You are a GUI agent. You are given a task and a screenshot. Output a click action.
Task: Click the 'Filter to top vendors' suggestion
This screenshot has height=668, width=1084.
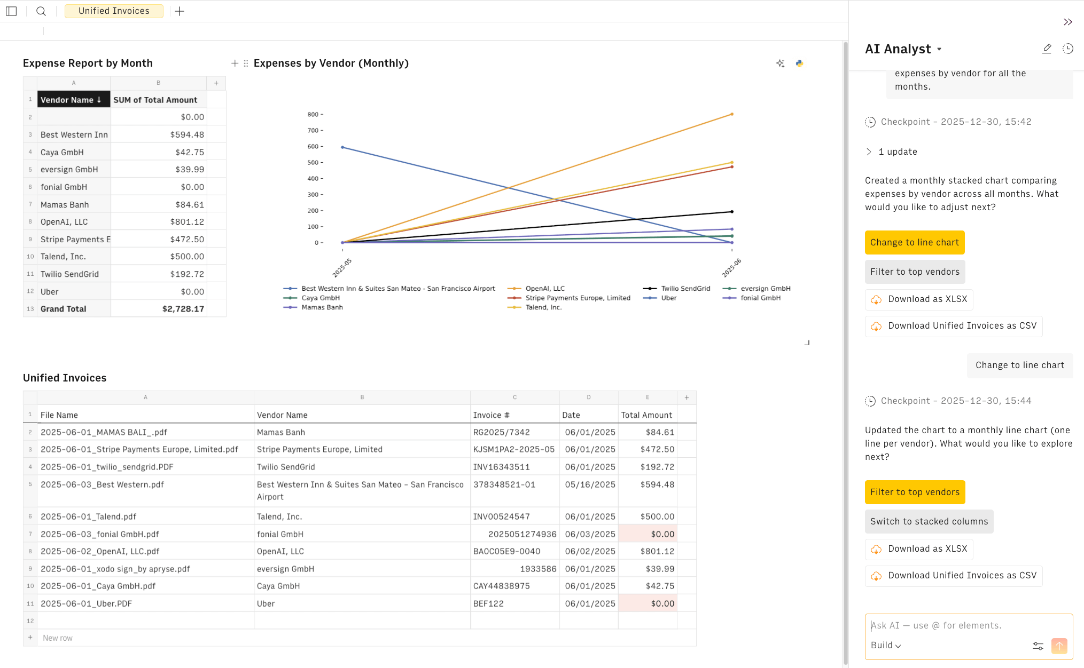pyautogui.click(x=915, y=492)
